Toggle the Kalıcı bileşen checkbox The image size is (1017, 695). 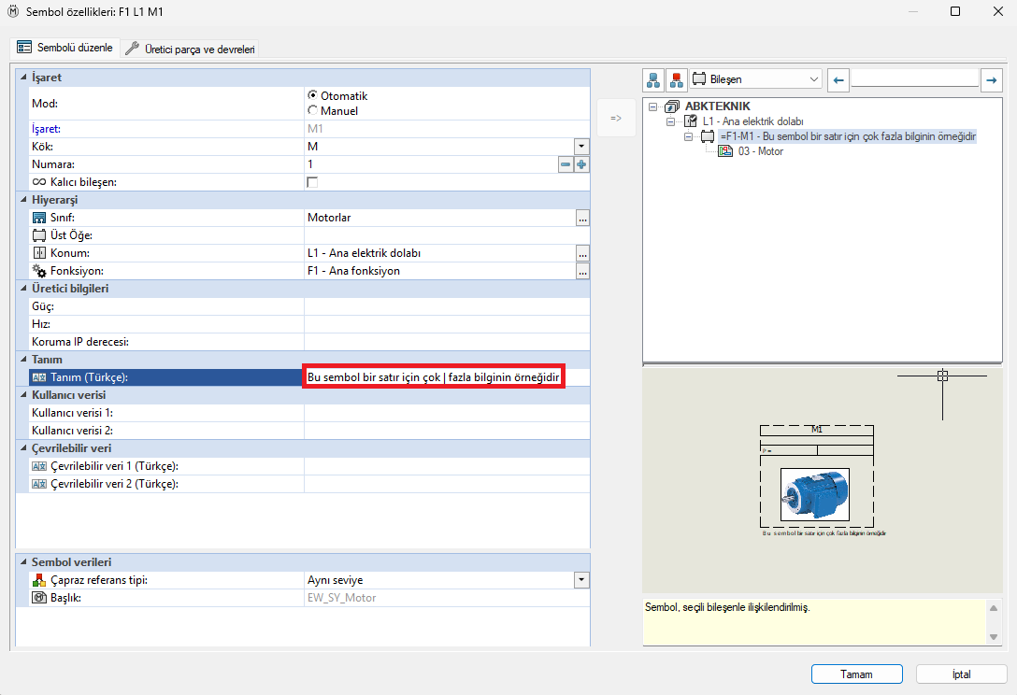pos(312,182)
